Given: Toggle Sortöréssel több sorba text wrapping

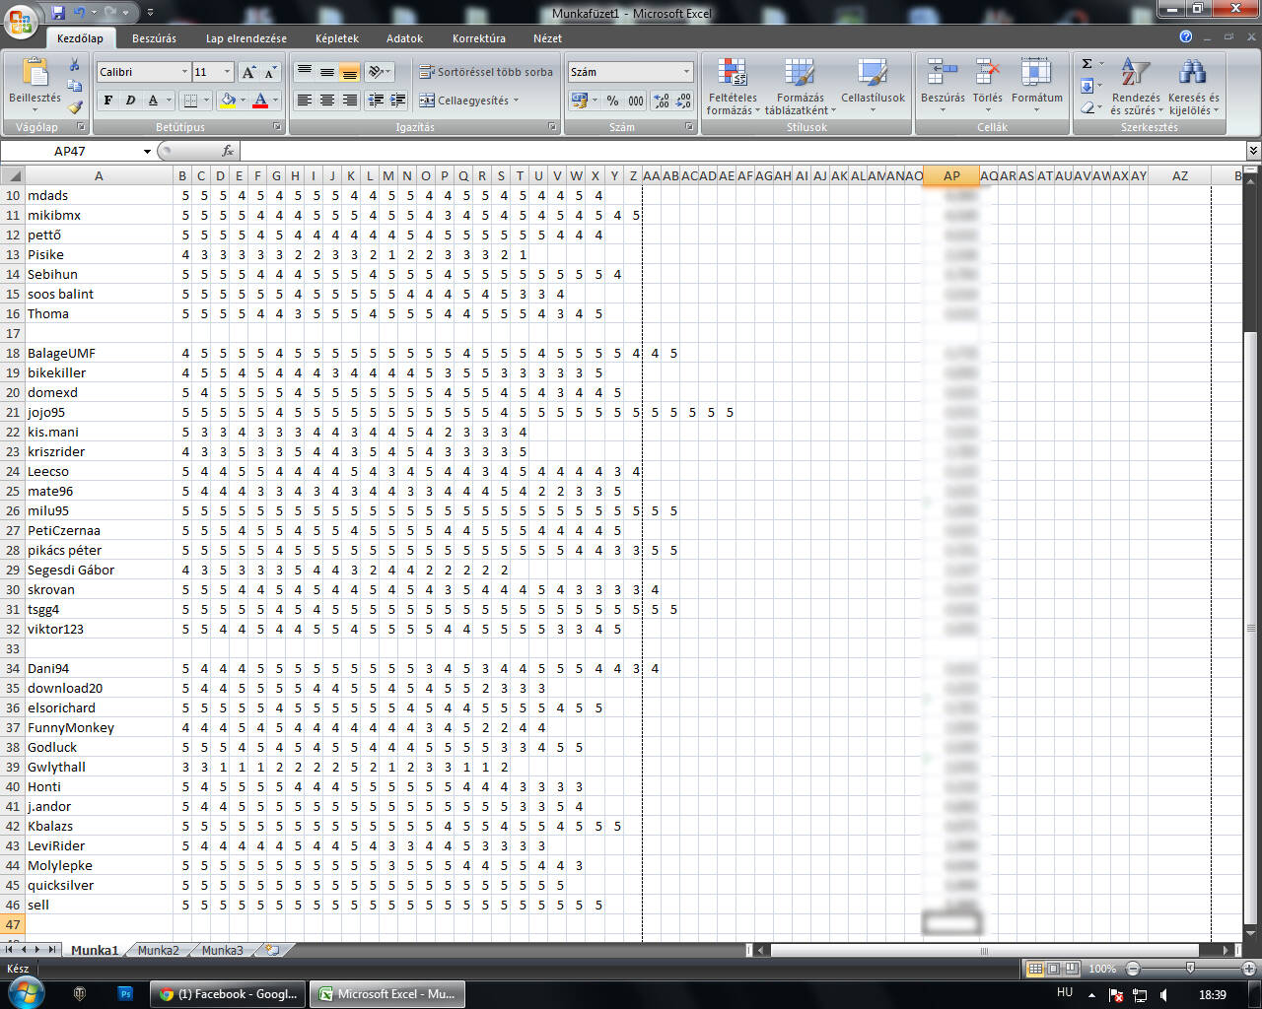Looking at the screenshot, I should [x=485, y=72].
